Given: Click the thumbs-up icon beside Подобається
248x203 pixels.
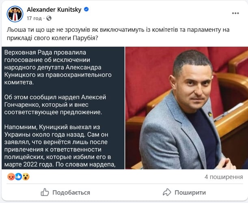Looking at the screenshot, I should click(x=45, y=192).
